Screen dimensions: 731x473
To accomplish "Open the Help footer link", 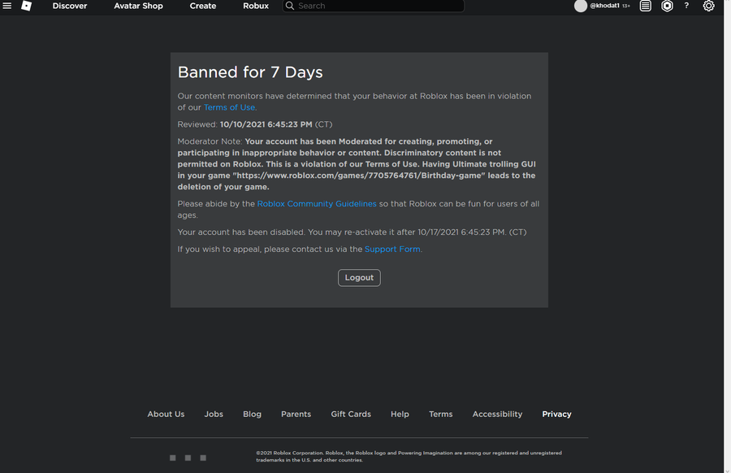I will click(x=400, y=414).
